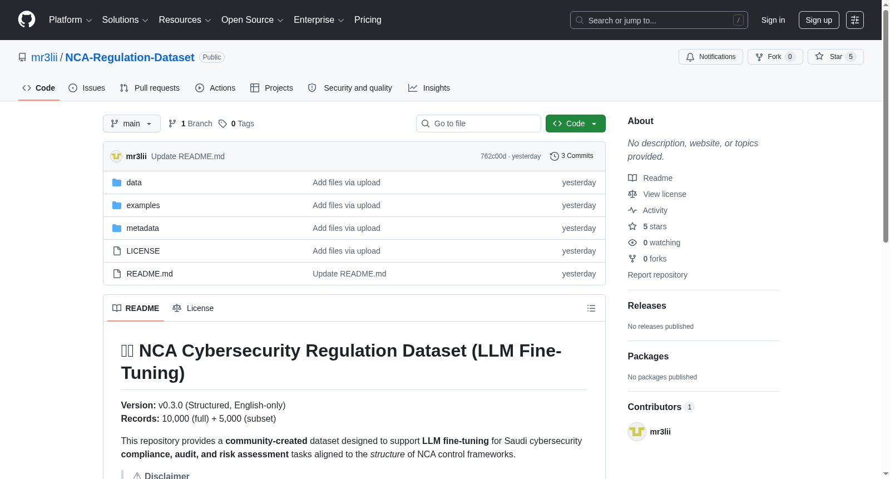Click the examples folder icon
Screen dimensions: 890x479
pos(117,205)
